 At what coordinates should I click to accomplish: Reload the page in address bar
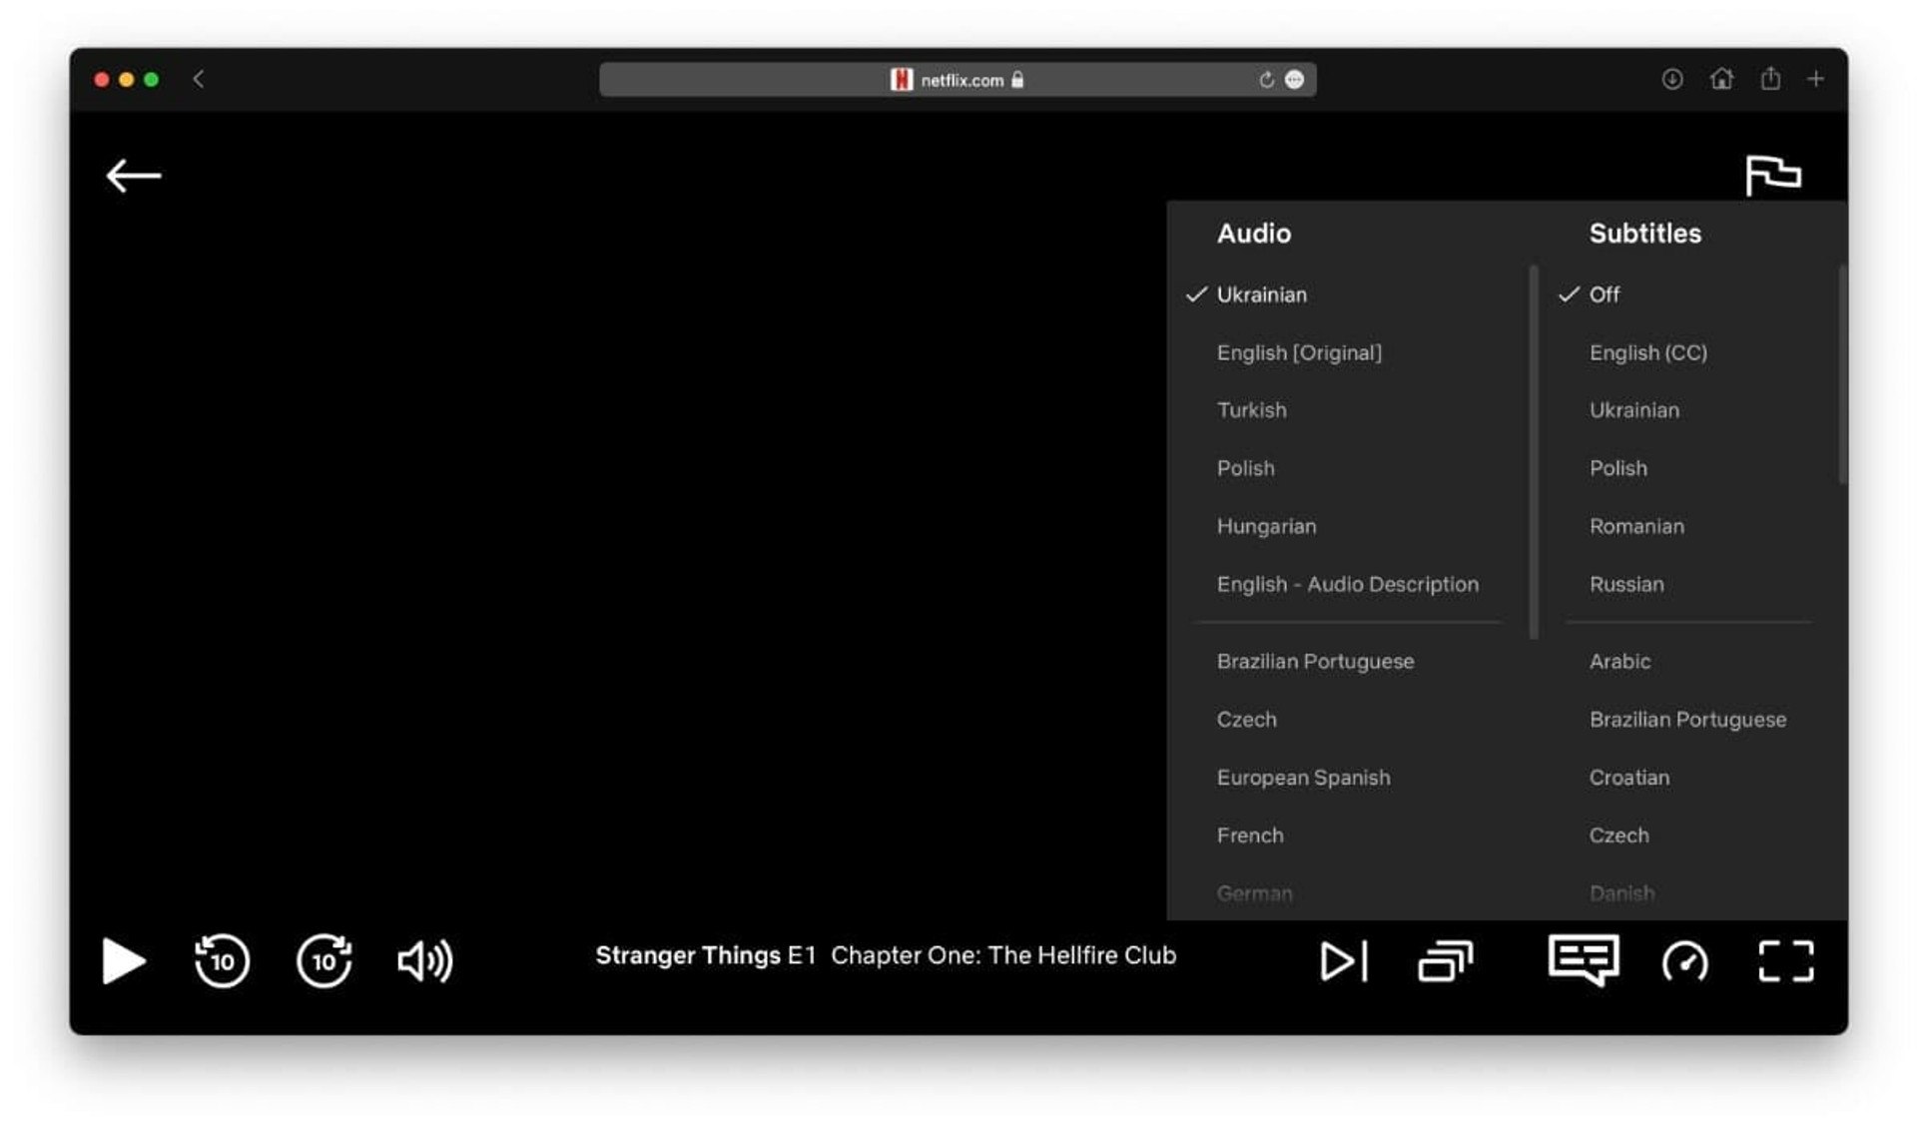[1266, 80]
